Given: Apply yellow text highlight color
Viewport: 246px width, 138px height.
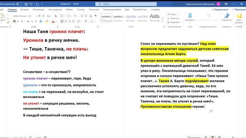Looking at the screenshot, I should pyautogui.click(x=47, y=21).
